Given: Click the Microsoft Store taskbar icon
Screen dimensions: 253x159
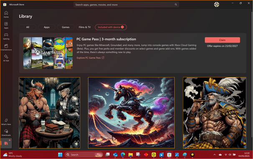Looking at the screenshot, I should pos(169,155).
